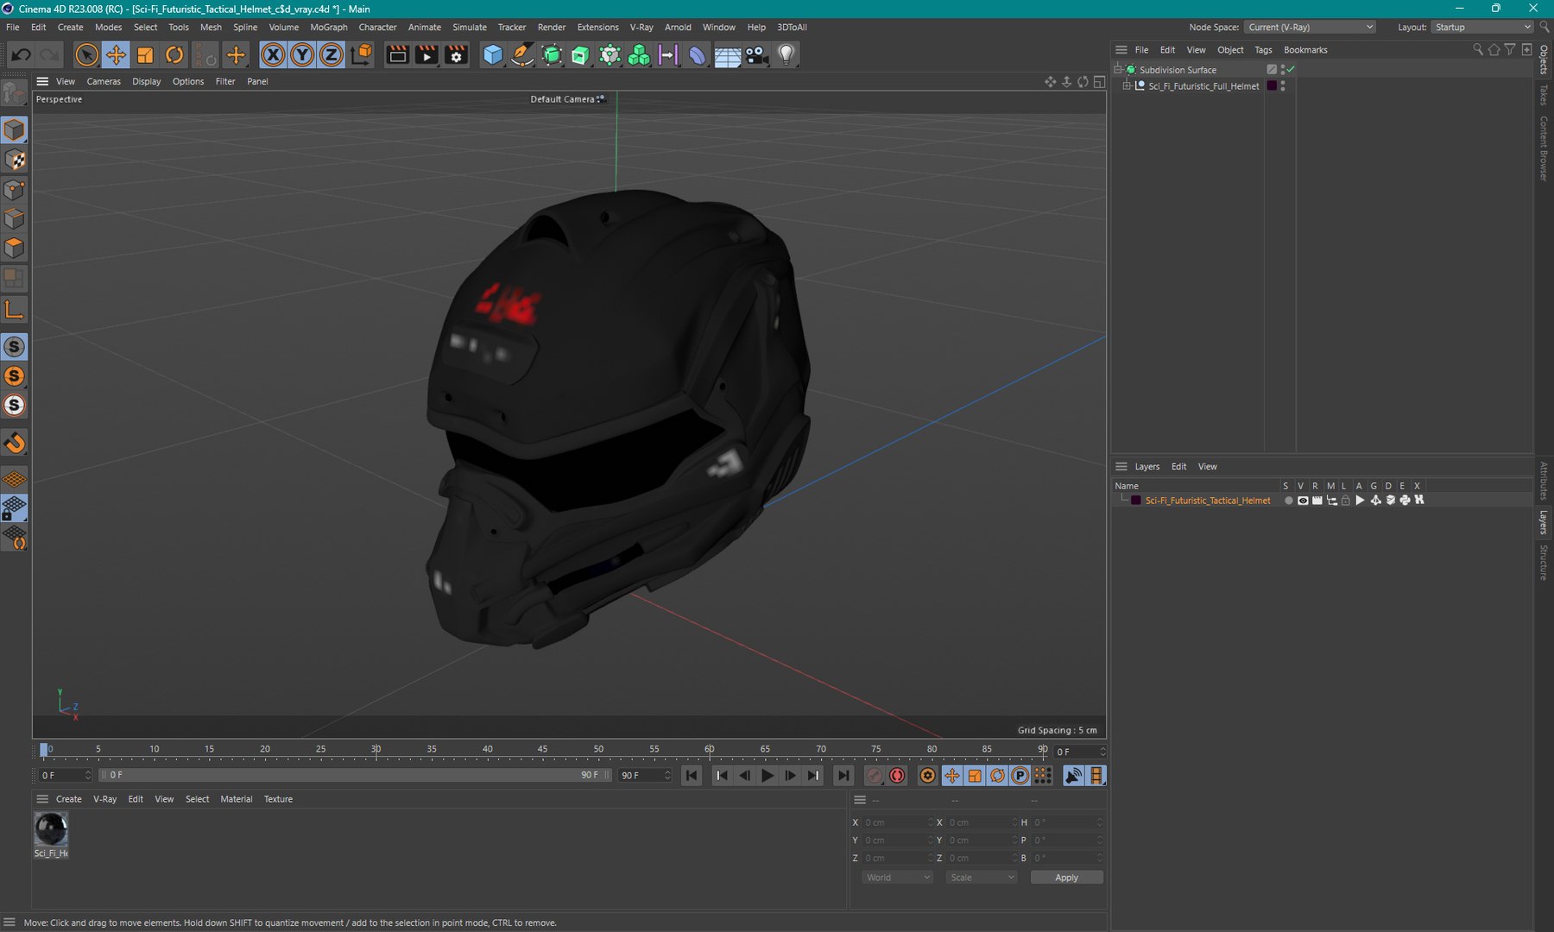Switch to the Layers side tab
The width and height of the screenshot is (1554, 932).
[1544, 522]
